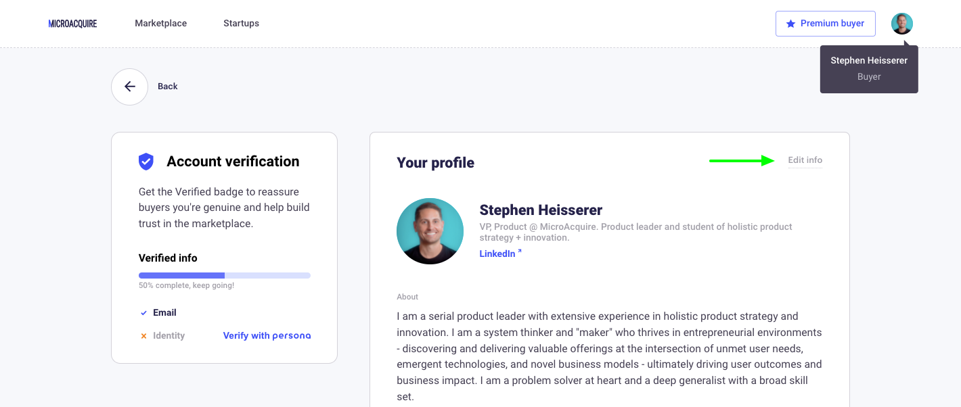The image size is (961, 407).
Task: Click the Email verified checkmark icon
Action: 143,313
